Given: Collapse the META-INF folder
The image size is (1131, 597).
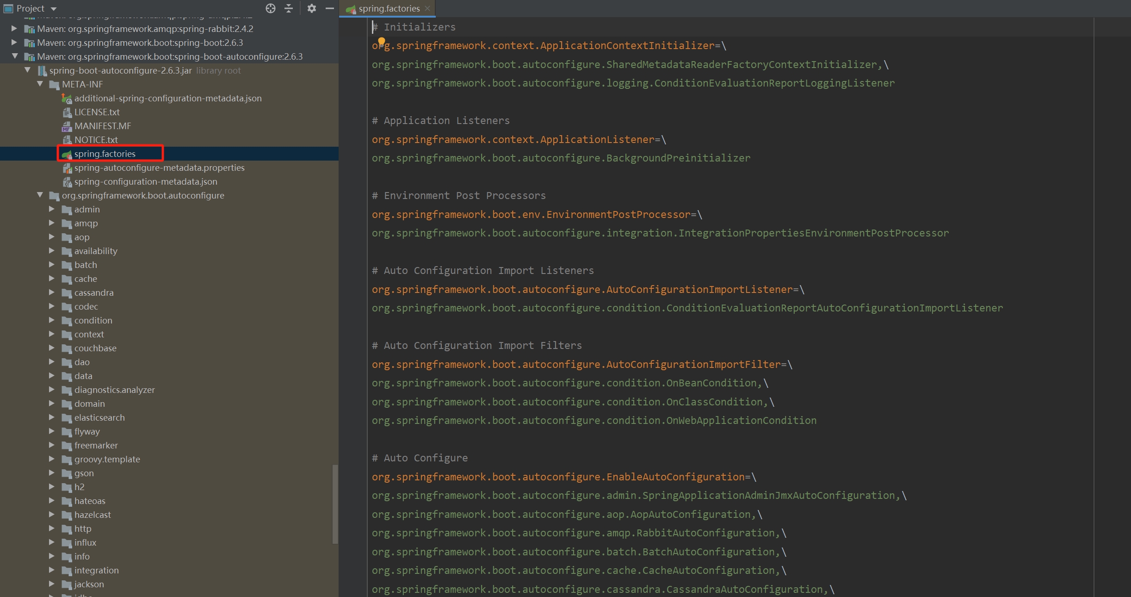Looking at the screenshot, I should (40, 84).
